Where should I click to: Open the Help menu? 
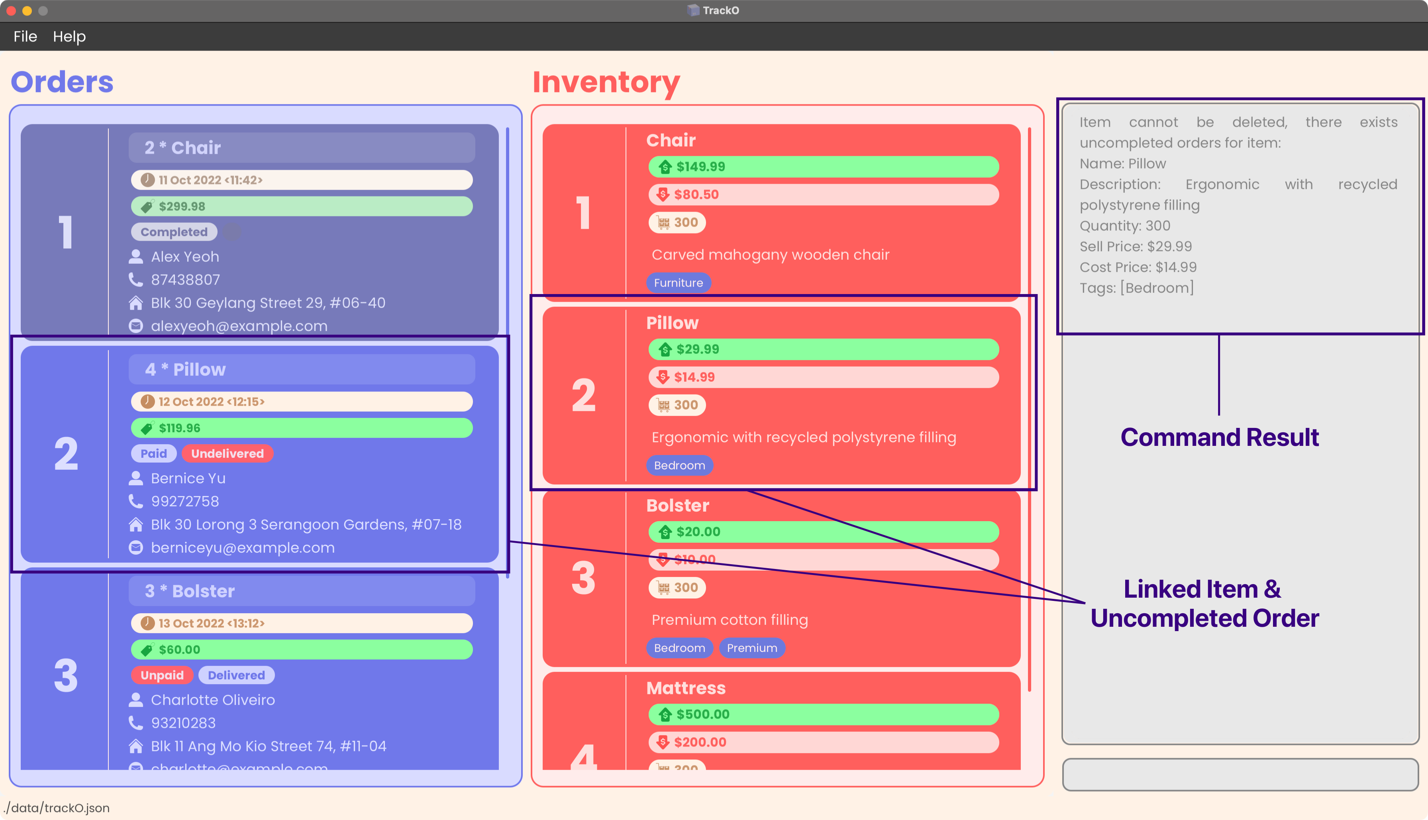69,37
